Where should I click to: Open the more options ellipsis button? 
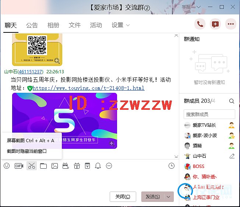[231, 24]
